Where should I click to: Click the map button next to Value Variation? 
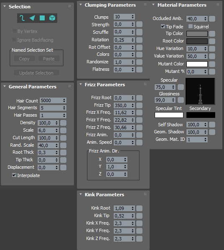212,56
